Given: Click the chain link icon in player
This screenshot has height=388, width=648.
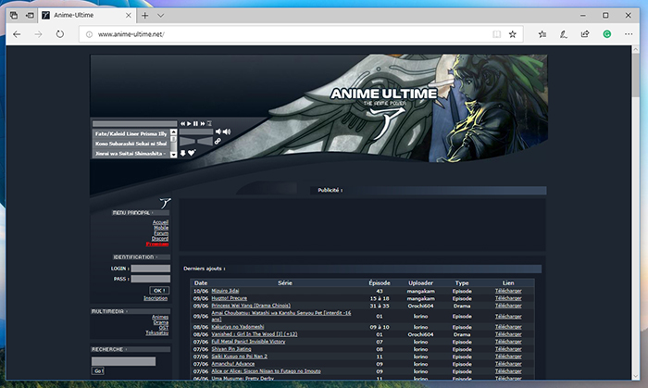Looking at the screenshot, I should [218, 142].
